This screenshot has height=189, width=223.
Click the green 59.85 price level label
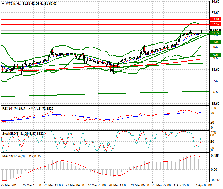point(215,55)
